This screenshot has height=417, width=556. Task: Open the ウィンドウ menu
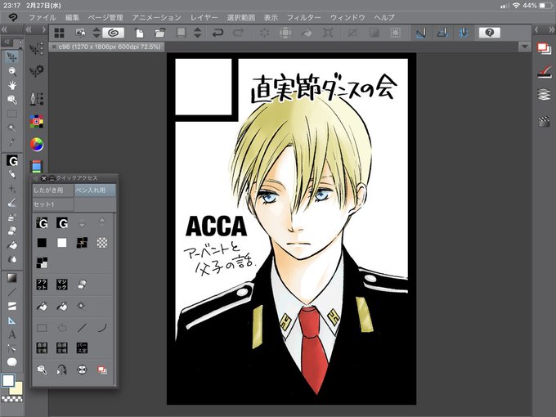(x=347, y=17)
